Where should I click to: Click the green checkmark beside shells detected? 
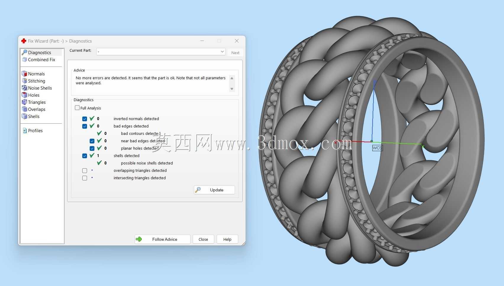point(92,155)
